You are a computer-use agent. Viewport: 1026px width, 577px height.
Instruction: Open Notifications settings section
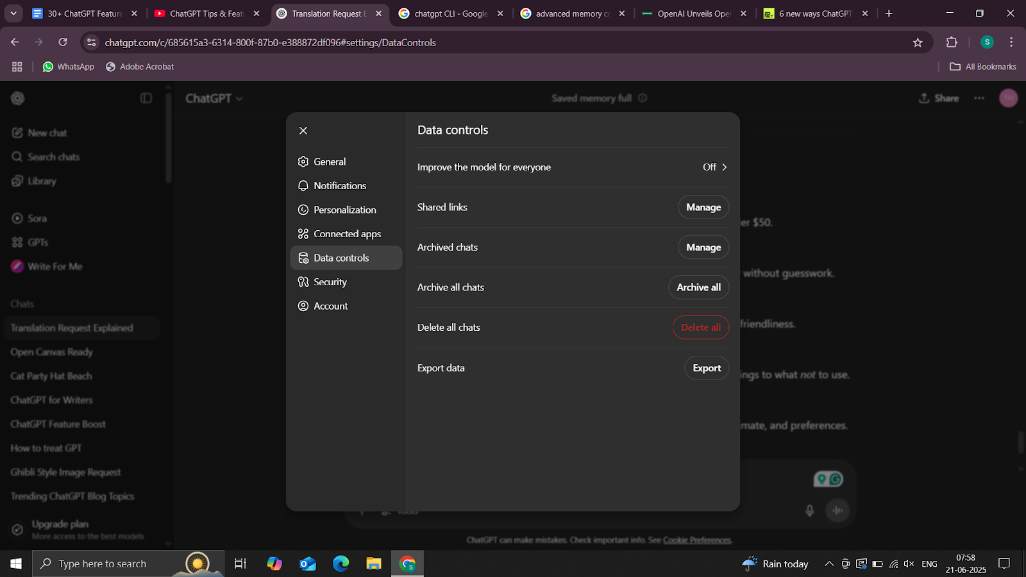(346, 185)
